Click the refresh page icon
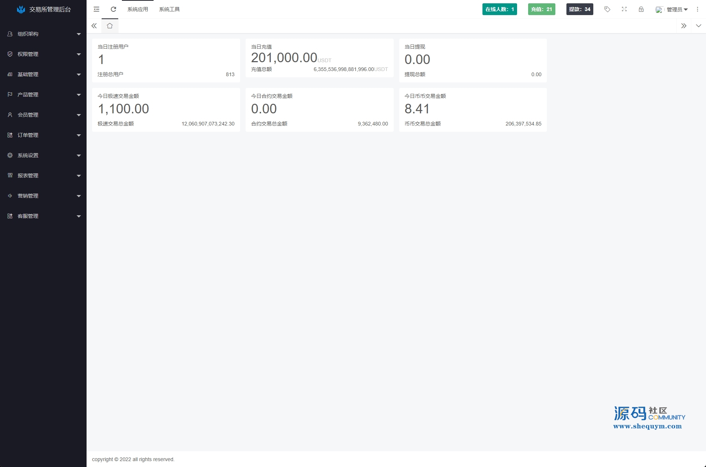706x467 pixels. click(x=113, y=9)
